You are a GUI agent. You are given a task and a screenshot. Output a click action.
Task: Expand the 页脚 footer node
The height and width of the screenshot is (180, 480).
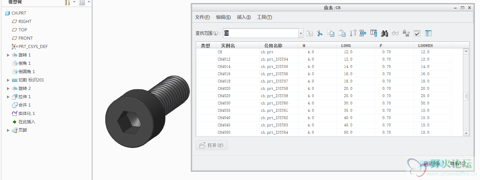pos(8,130)
